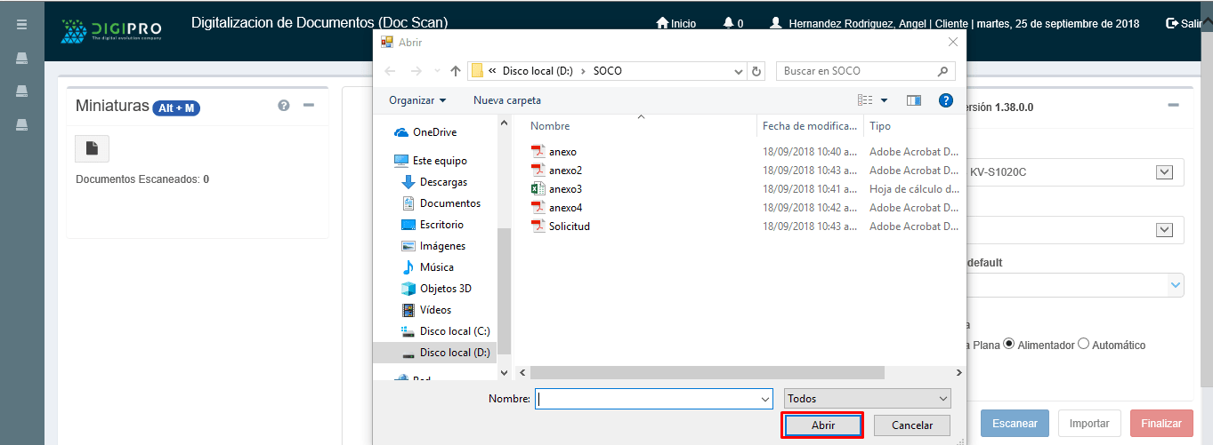1213x445 pixels.
Task: Select the Automático radio option
Action: [1083, 345]
